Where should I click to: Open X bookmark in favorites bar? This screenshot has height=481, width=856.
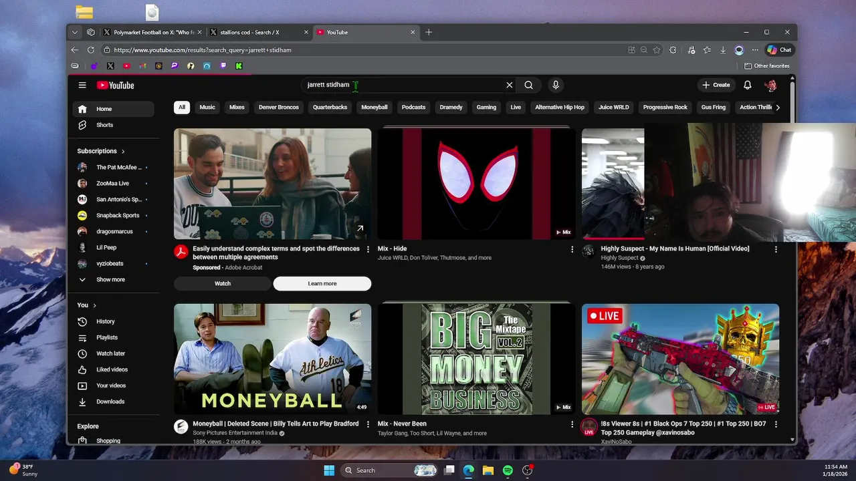(x=110, y=65)
